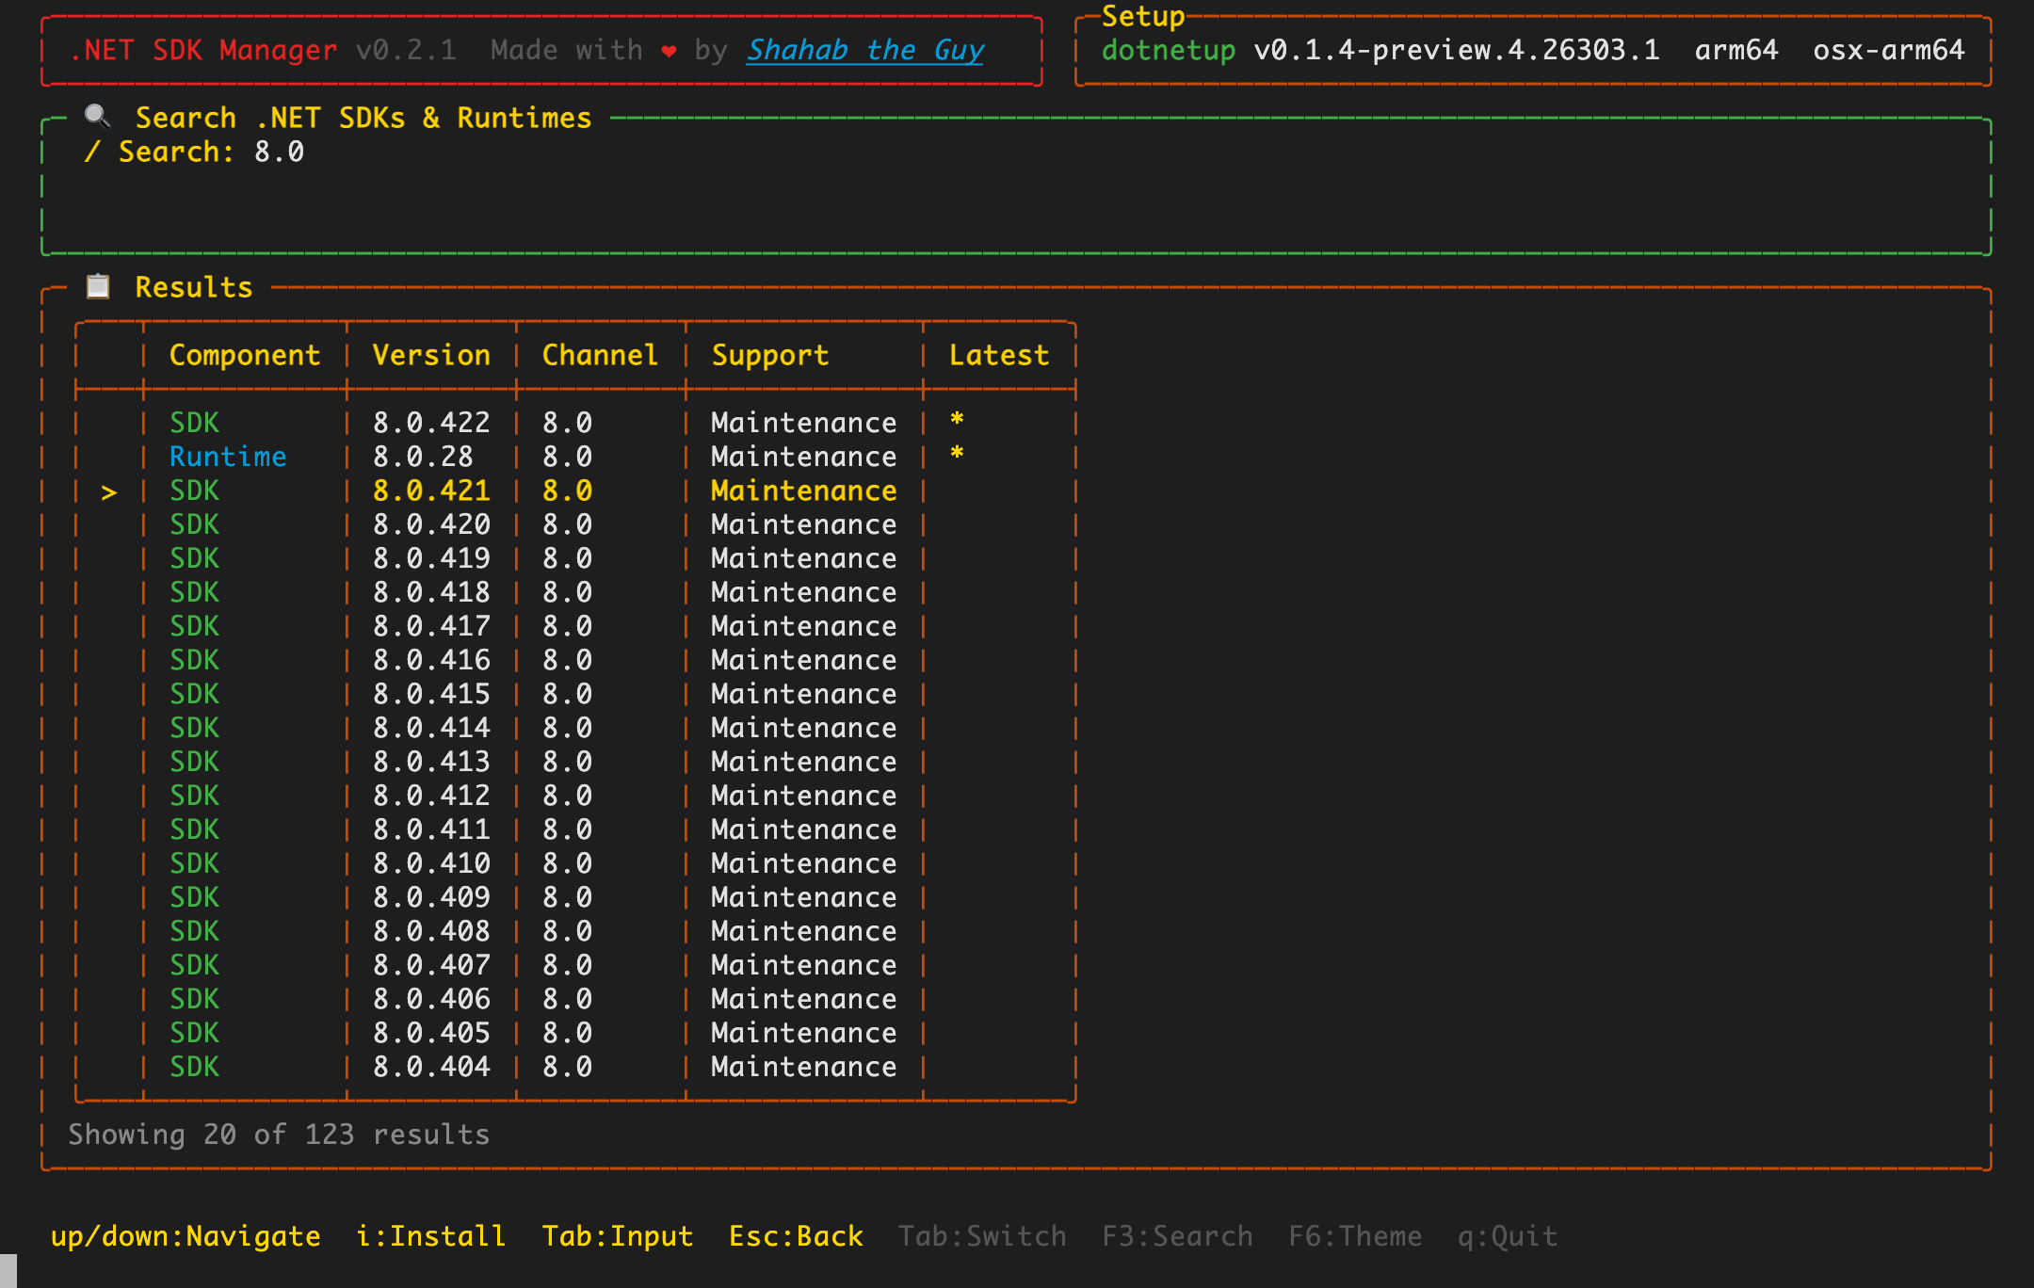Click the v0.2.1 version label

(406, 50)
